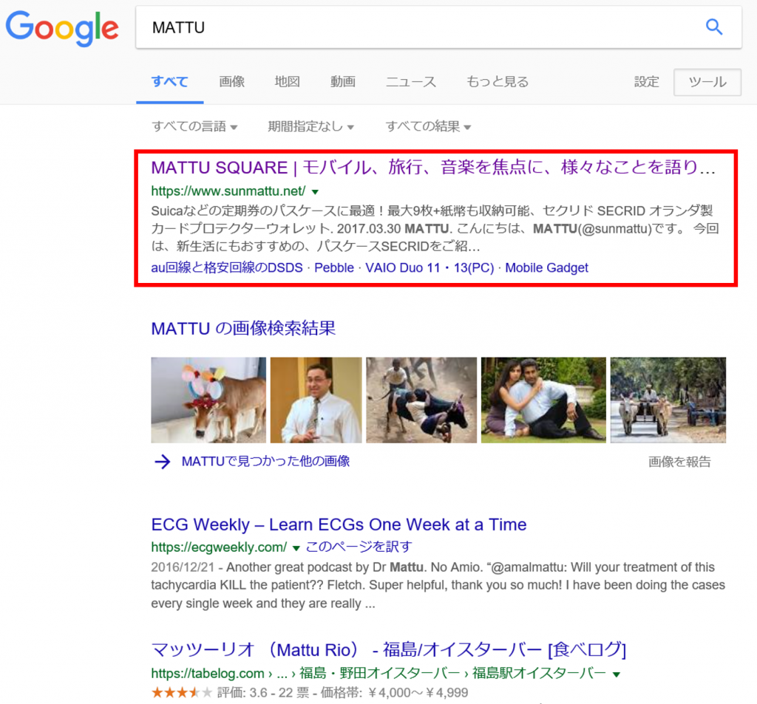Expand the すべての結果 filter dropdown
The image size is (757, 704).
tap(428, 126)
